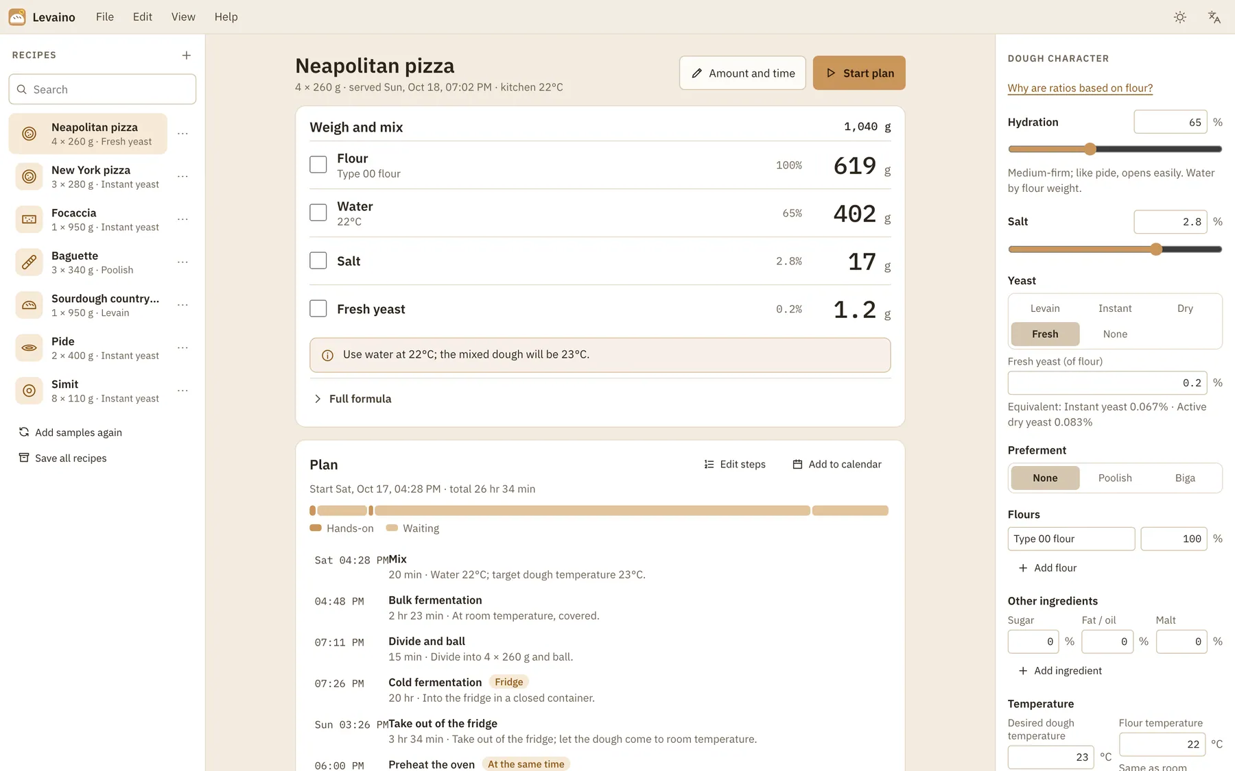The width and height of the screenshot is (1235, 771).
Task: Click Add to calendar icon
Action: tap(798, 465)
